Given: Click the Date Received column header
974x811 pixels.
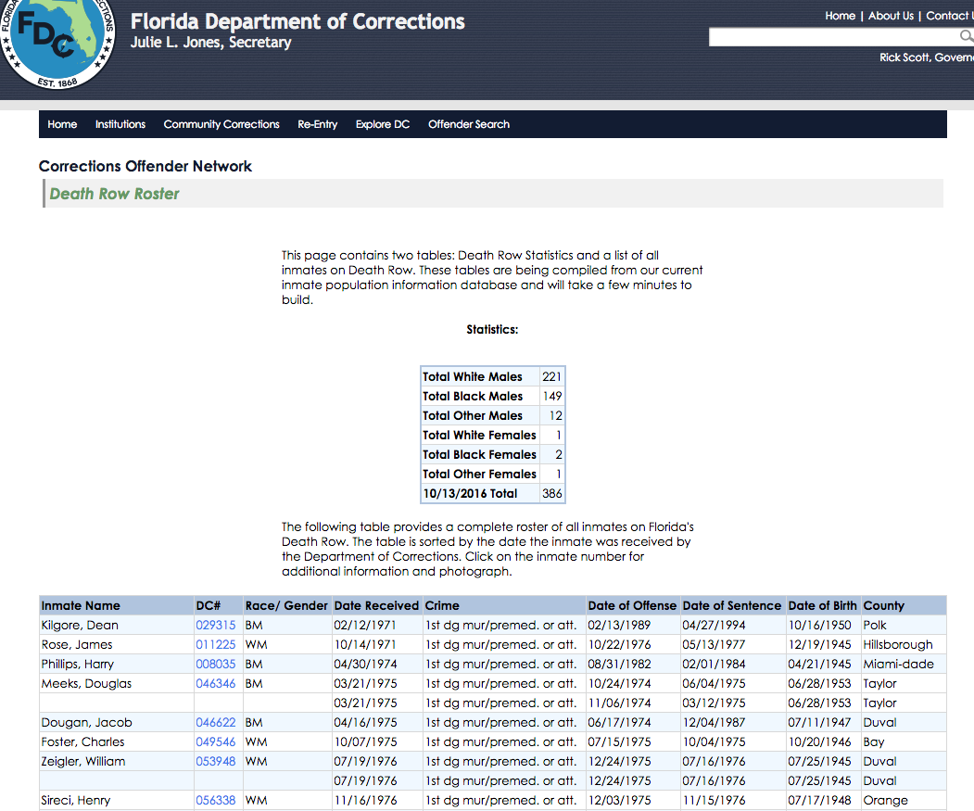Looking at the screenshot, I should point(376,606).
